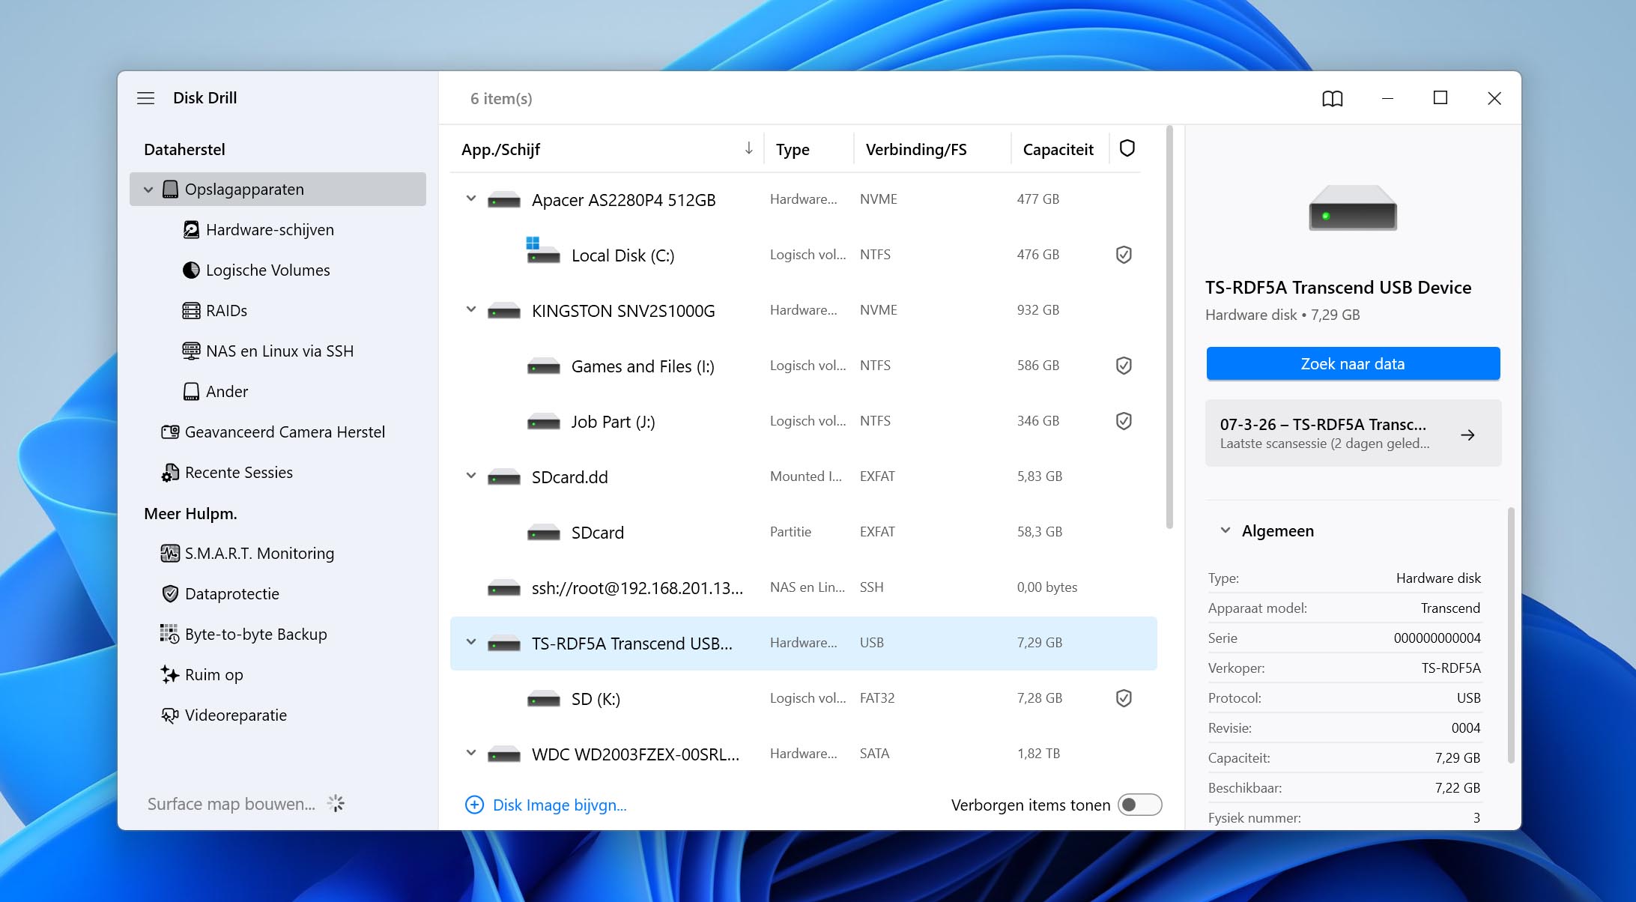Click the S.M.A.R.T. Monitoring icon
The height and width of the screenshot is (902, 1636).
(170, 554)
